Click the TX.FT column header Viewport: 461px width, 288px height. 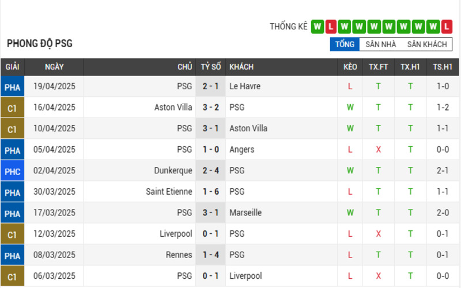pyautogui.click(x=379, y=67)
